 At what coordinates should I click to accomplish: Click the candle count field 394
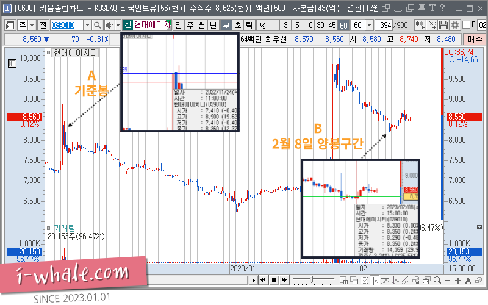coord(384,25)
